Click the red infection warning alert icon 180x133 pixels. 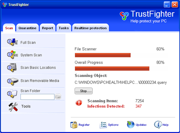click(x=79, y=103)
